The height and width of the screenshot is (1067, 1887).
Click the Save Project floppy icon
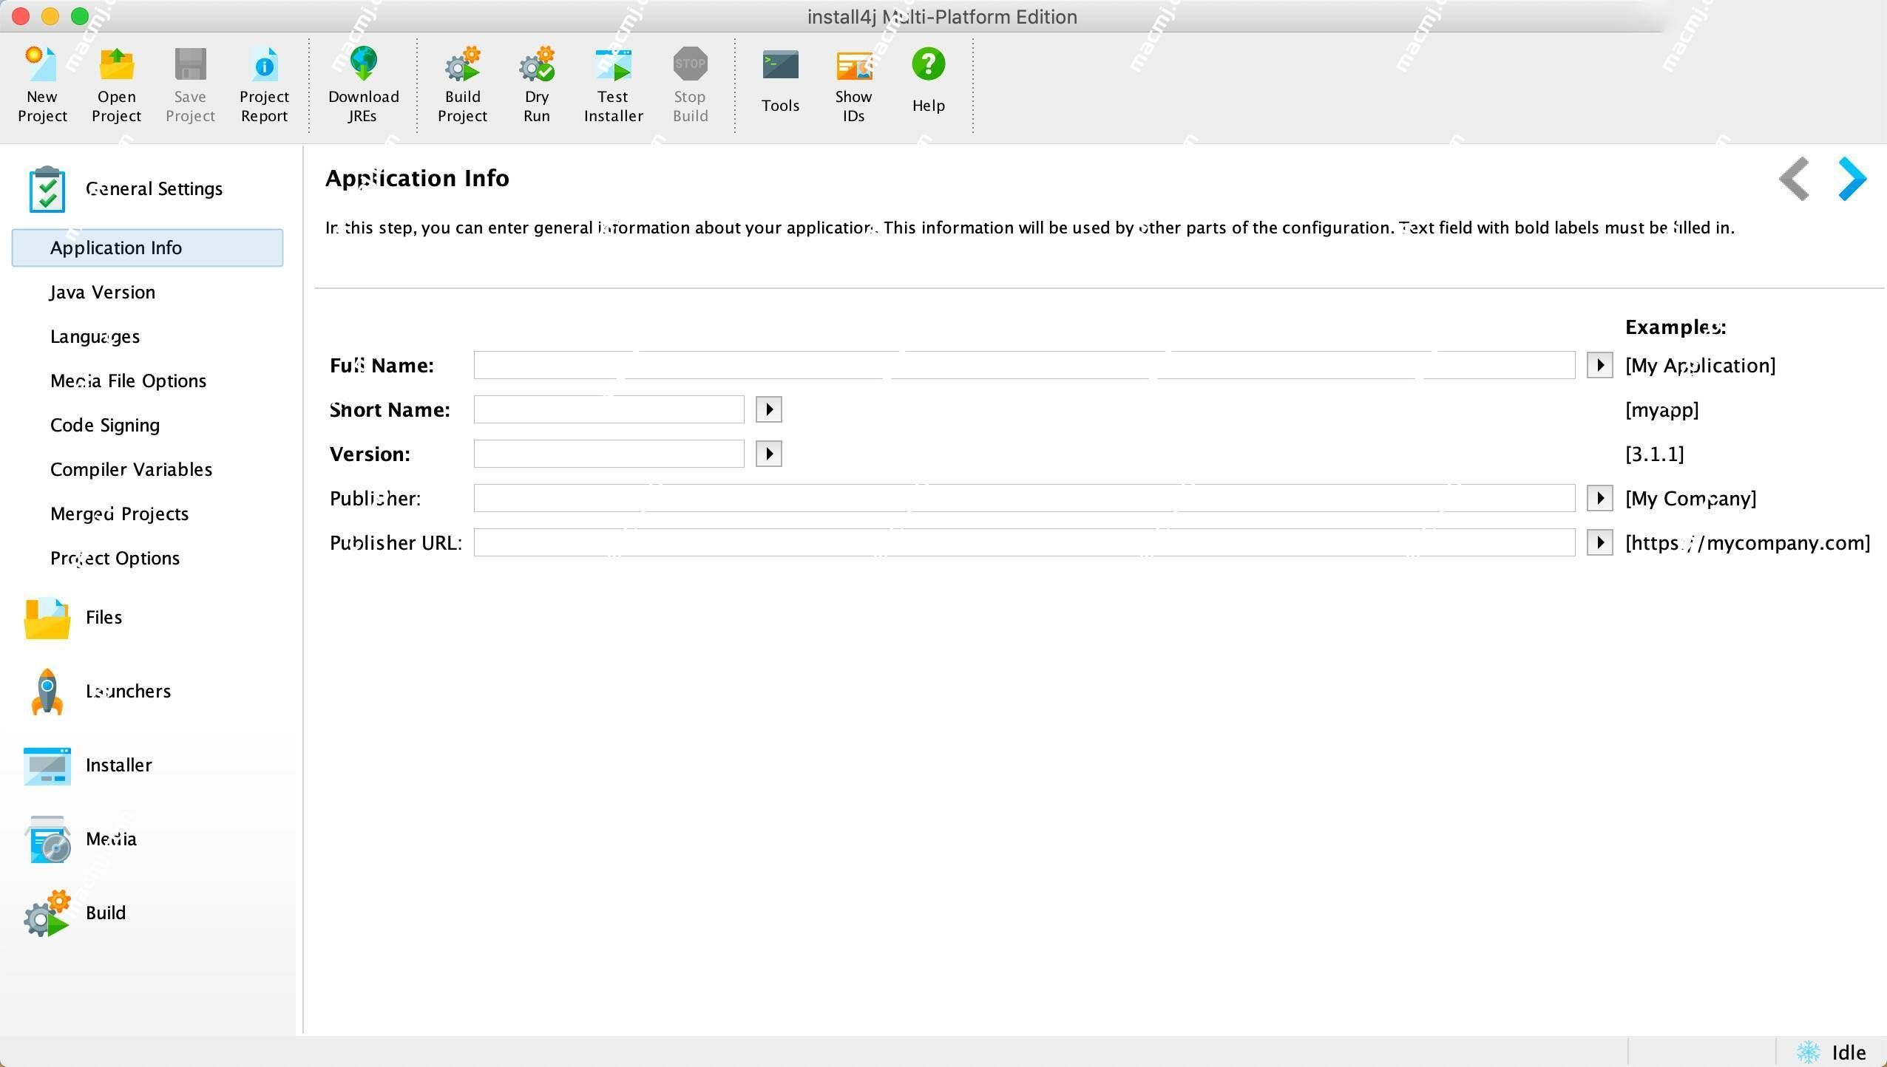point(190,64)
